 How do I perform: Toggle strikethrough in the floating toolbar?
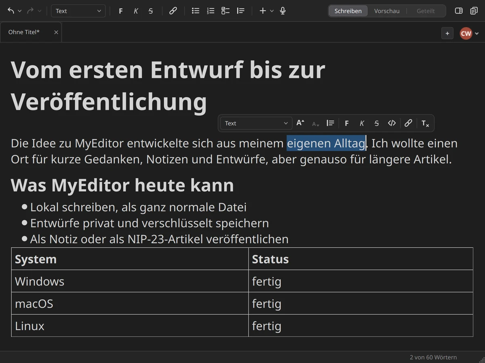coord(377,123)
